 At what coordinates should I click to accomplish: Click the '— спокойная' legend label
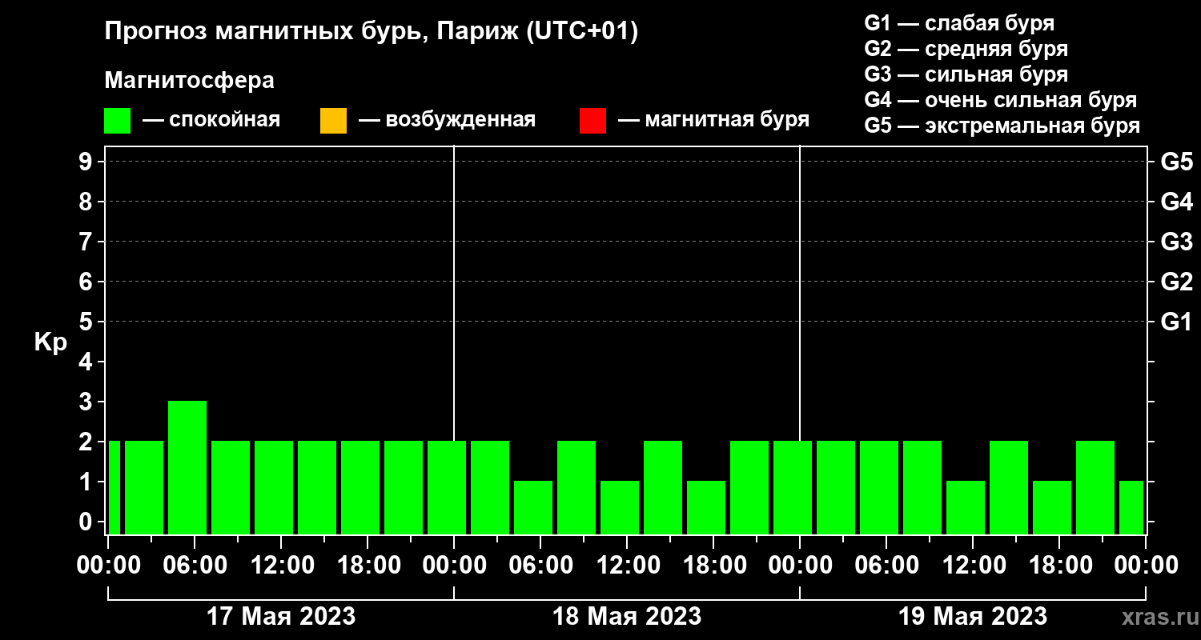(211, 120)
